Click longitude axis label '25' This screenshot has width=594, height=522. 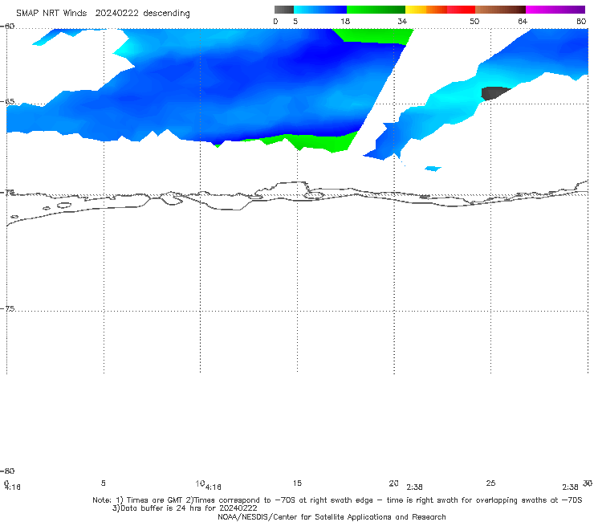[x=490, y=483]
